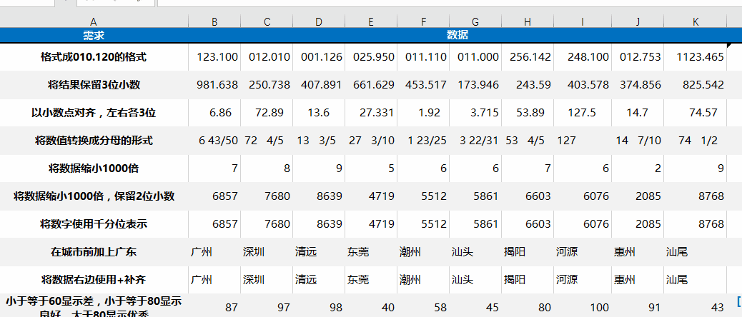Image resolution: width=742 pixels, height=317 pixels.
Task: Click the 数据 merged header cell
Action: (457, 35)
